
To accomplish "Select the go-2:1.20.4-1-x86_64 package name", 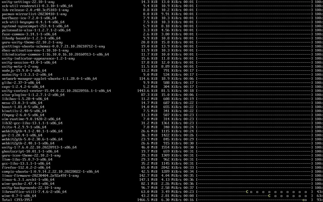I will pos(22,135).
